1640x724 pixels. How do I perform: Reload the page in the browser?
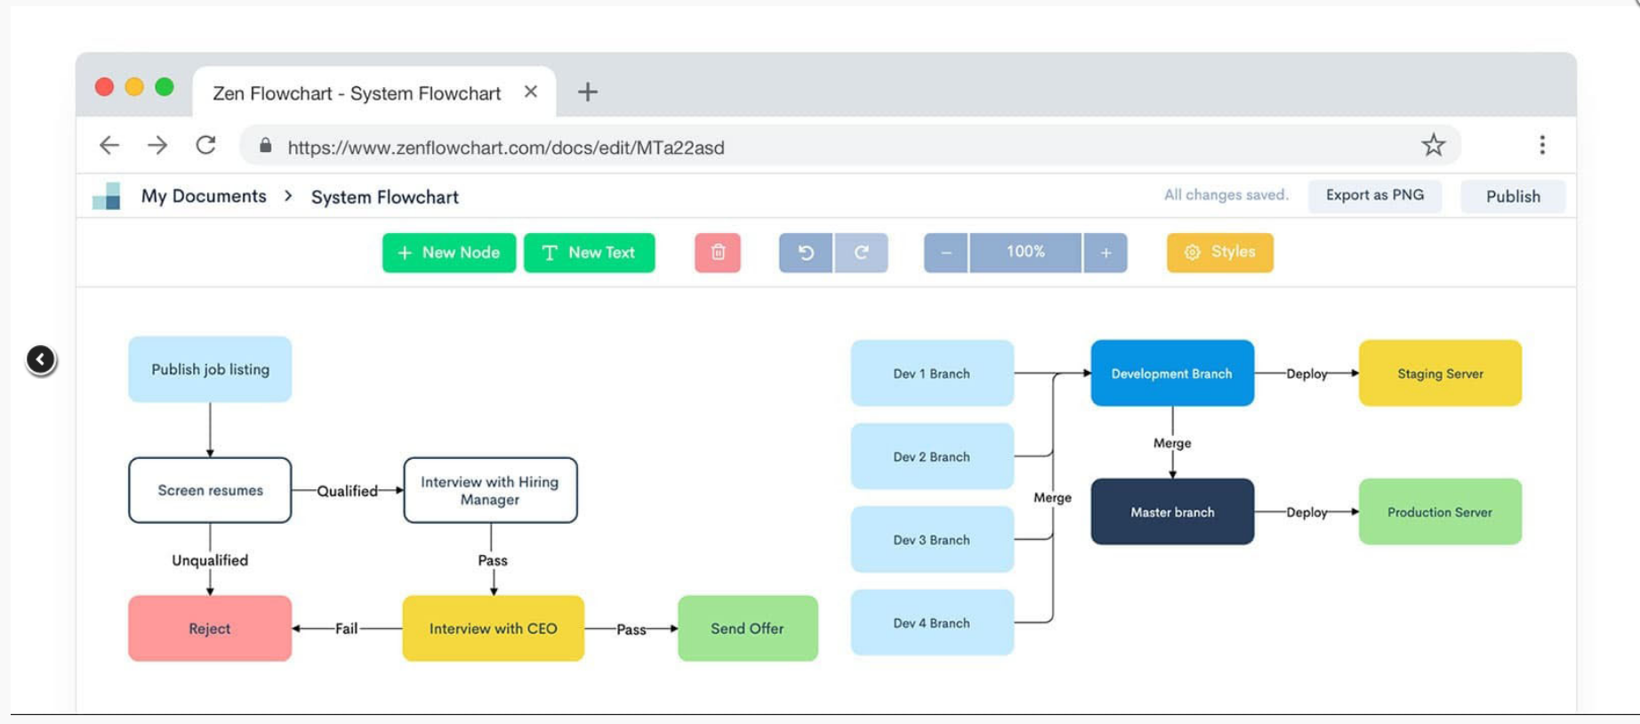pyautogui.click(x=205, y=146)
